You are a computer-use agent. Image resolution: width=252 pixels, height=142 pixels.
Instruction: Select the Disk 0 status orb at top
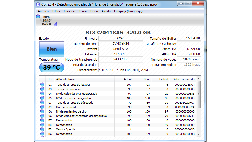[x=38, y=16]
